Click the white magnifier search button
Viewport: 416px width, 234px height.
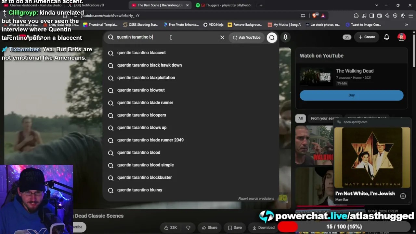pos(272,37)
